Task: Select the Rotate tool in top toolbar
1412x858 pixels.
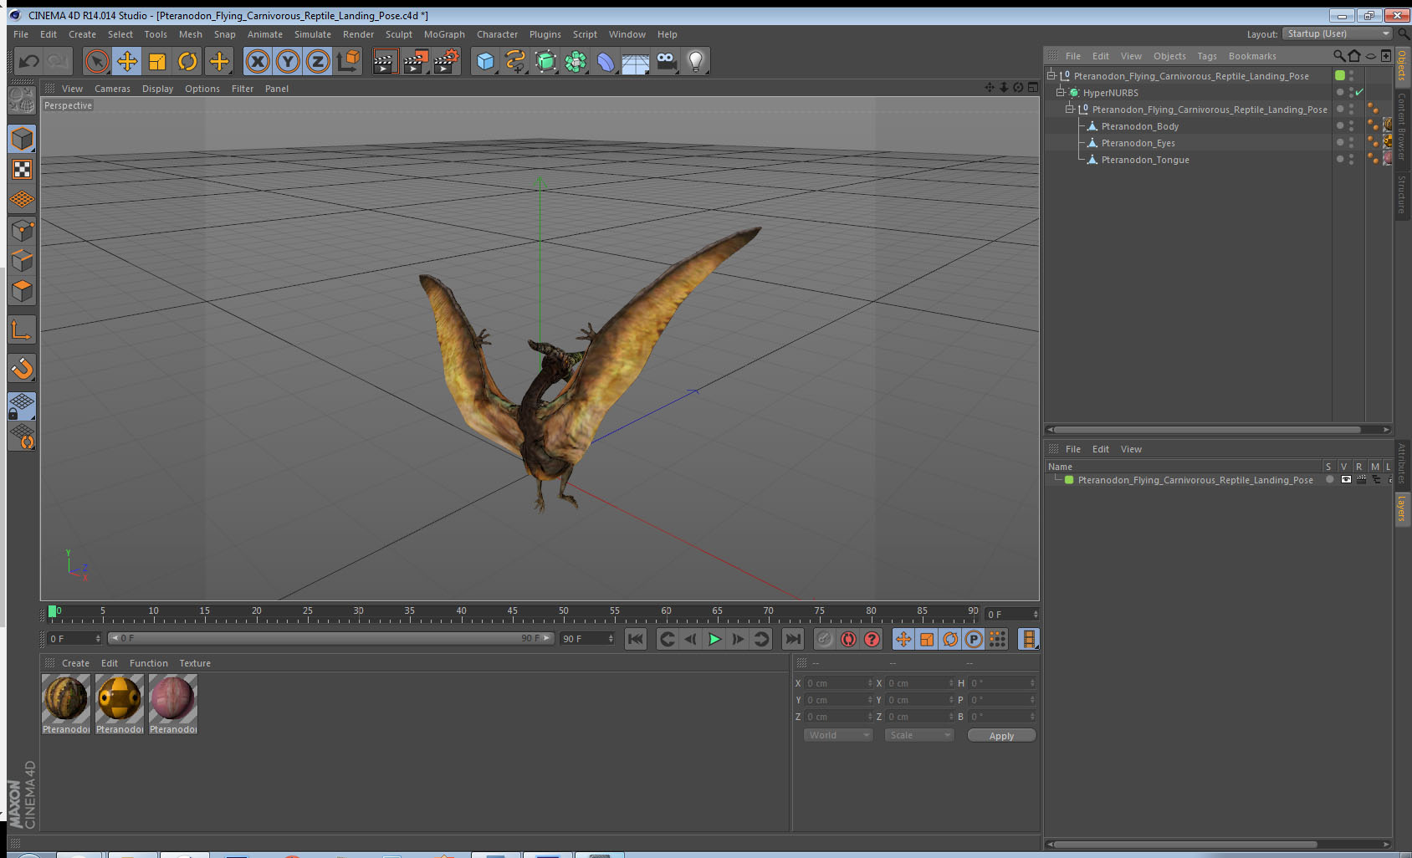Action: coord(187,61)
